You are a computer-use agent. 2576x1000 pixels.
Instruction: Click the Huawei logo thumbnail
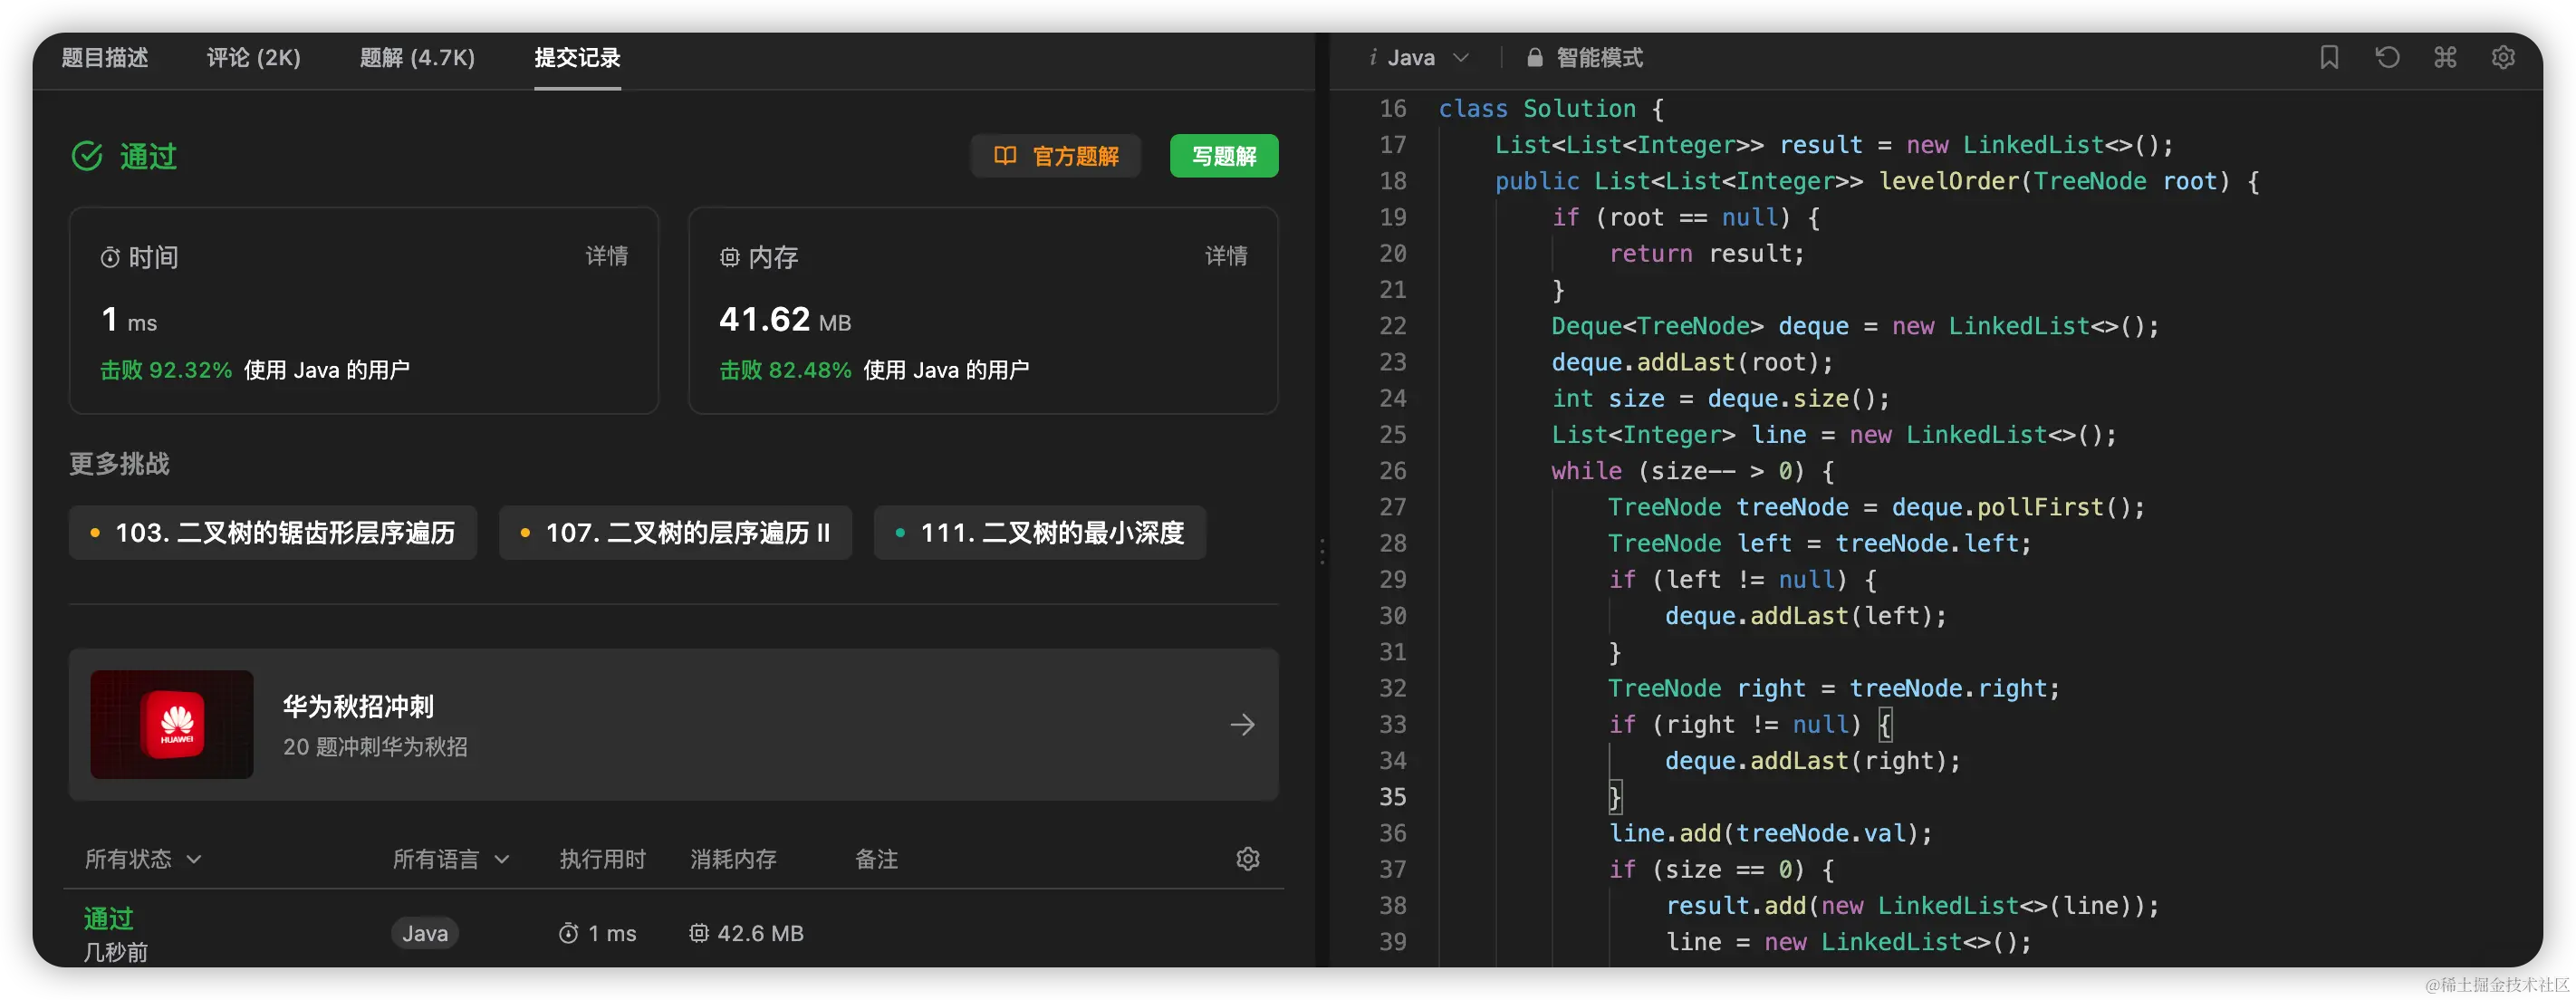point(172,725)
